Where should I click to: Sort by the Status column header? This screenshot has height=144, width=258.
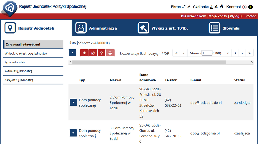pyautogui.click(x=239, y=80)
